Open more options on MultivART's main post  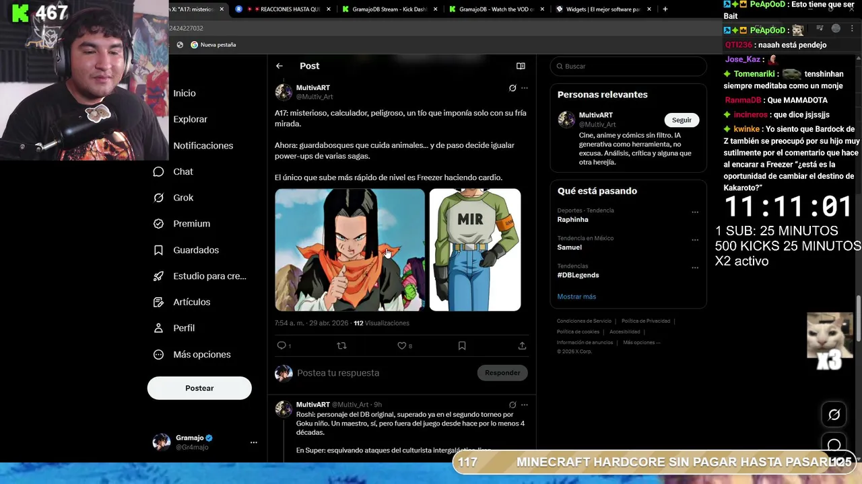pos(525,88)
